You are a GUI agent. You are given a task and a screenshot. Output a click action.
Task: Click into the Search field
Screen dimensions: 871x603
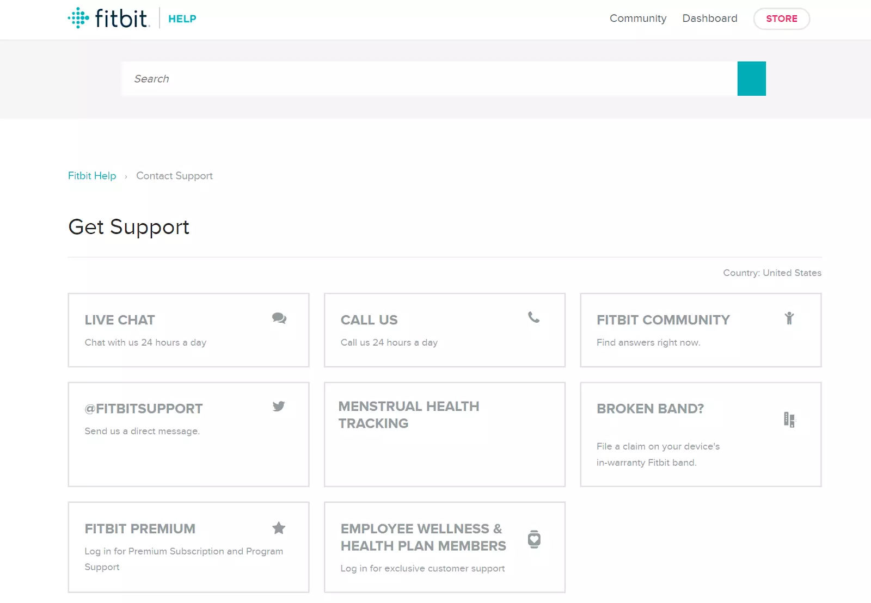(x=381, y=79)
